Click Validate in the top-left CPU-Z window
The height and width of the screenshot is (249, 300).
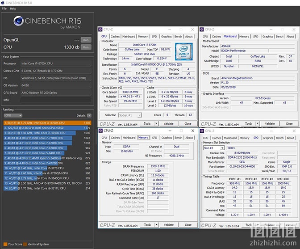pos(168,124)
